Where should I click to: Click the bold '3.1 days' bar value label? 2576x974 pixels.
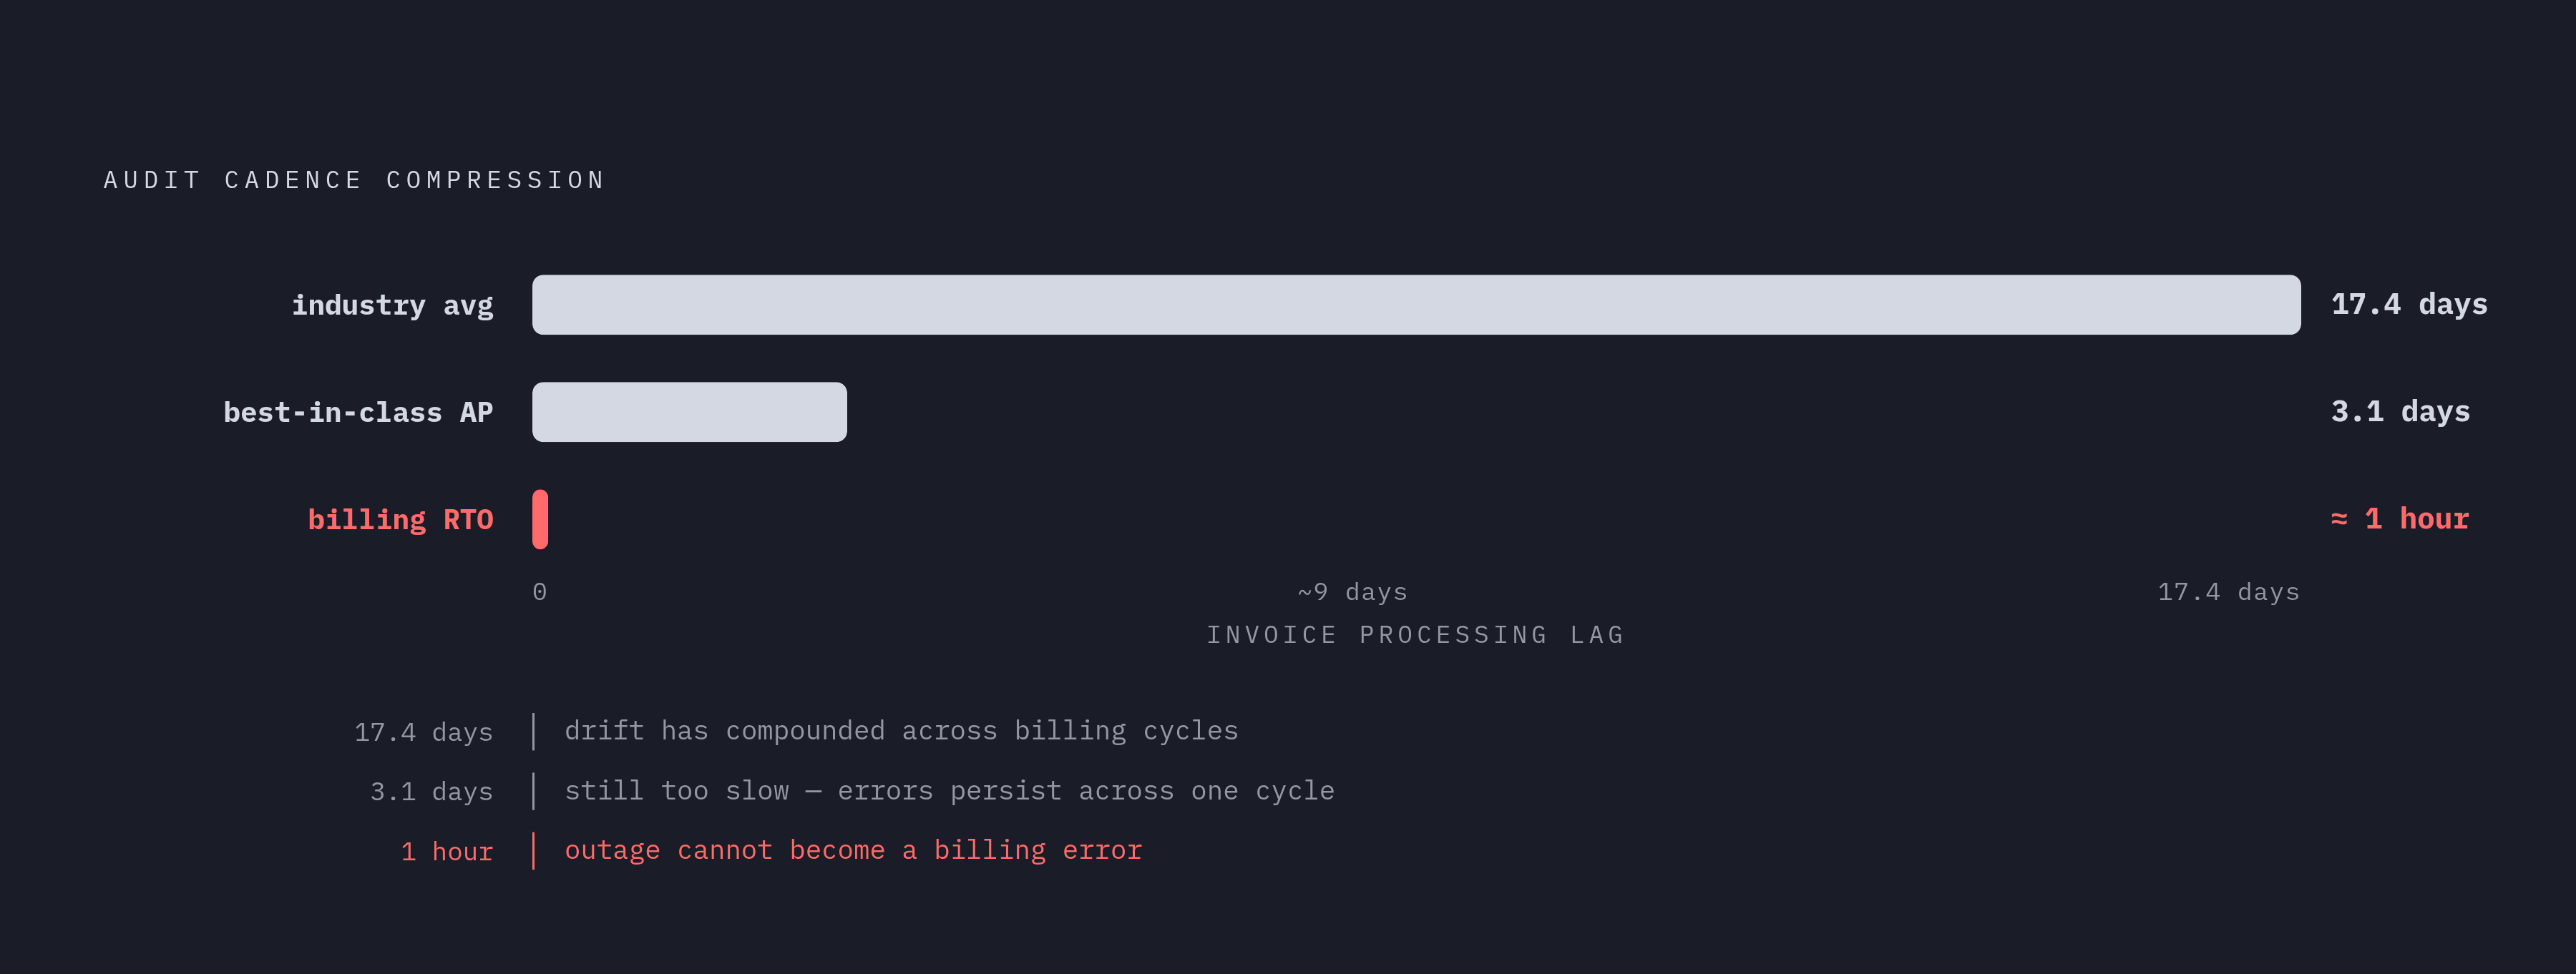pyautogui.click(x=2400, y=412)
